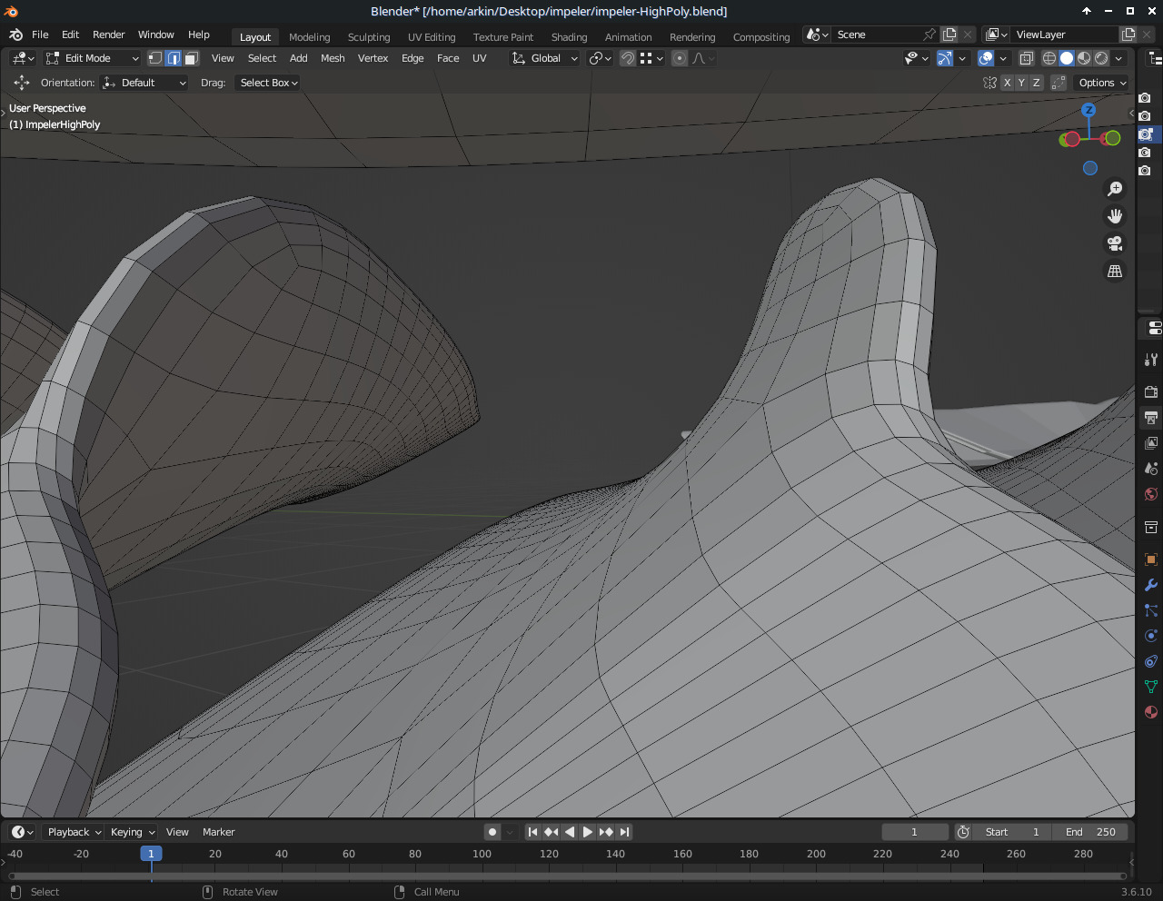The image size is (1163, 901).
Task: Open the Render menu
Action: [x=109, y=35]
